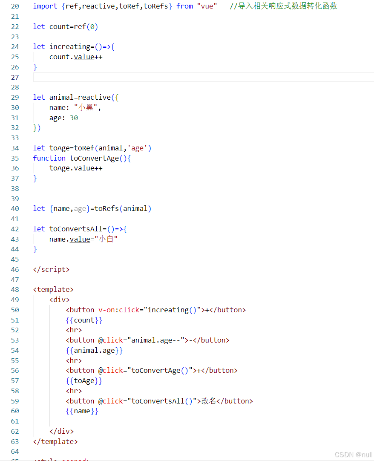This screenshot has width=374, height=461.
Task: Click the closing brace on line 37
Action: (x=35, y=179)
